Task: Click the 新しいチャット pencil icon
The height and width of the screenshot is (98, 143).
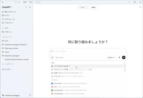Action: (3, 12)
